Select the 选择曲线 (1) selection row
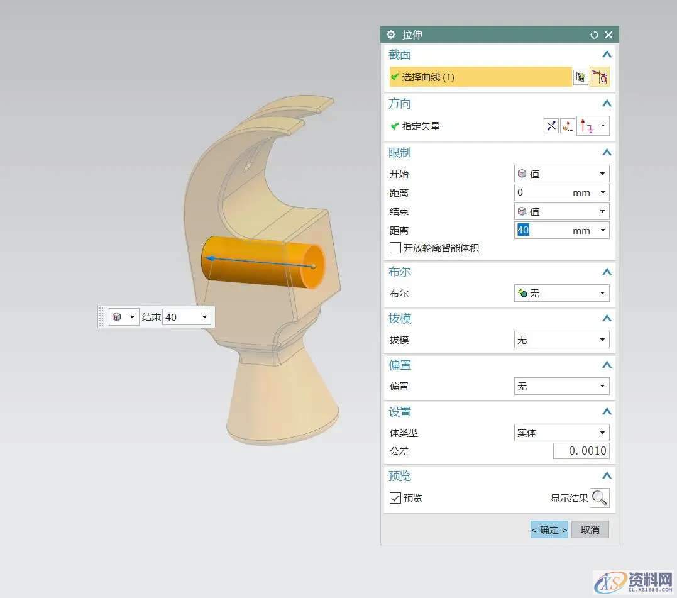The height and width of the screenshot is (598, 677). [x=480, y=77]
